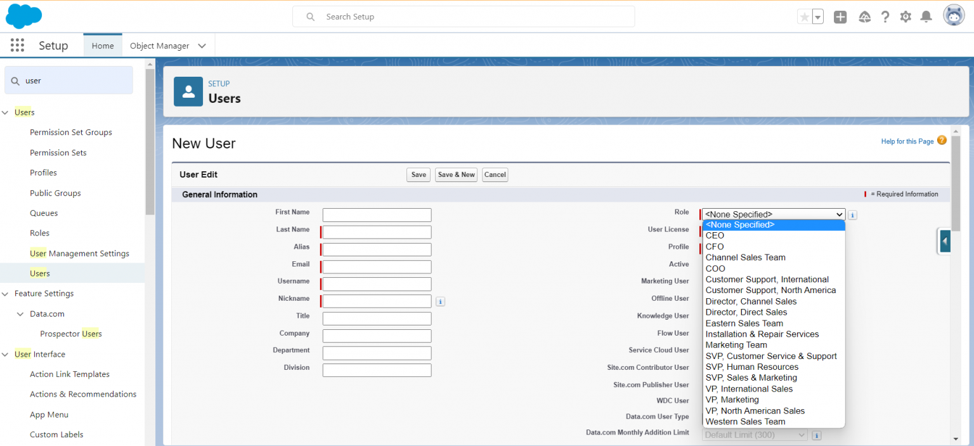
Task: Click the Cancel button
Action: point(495,174)
